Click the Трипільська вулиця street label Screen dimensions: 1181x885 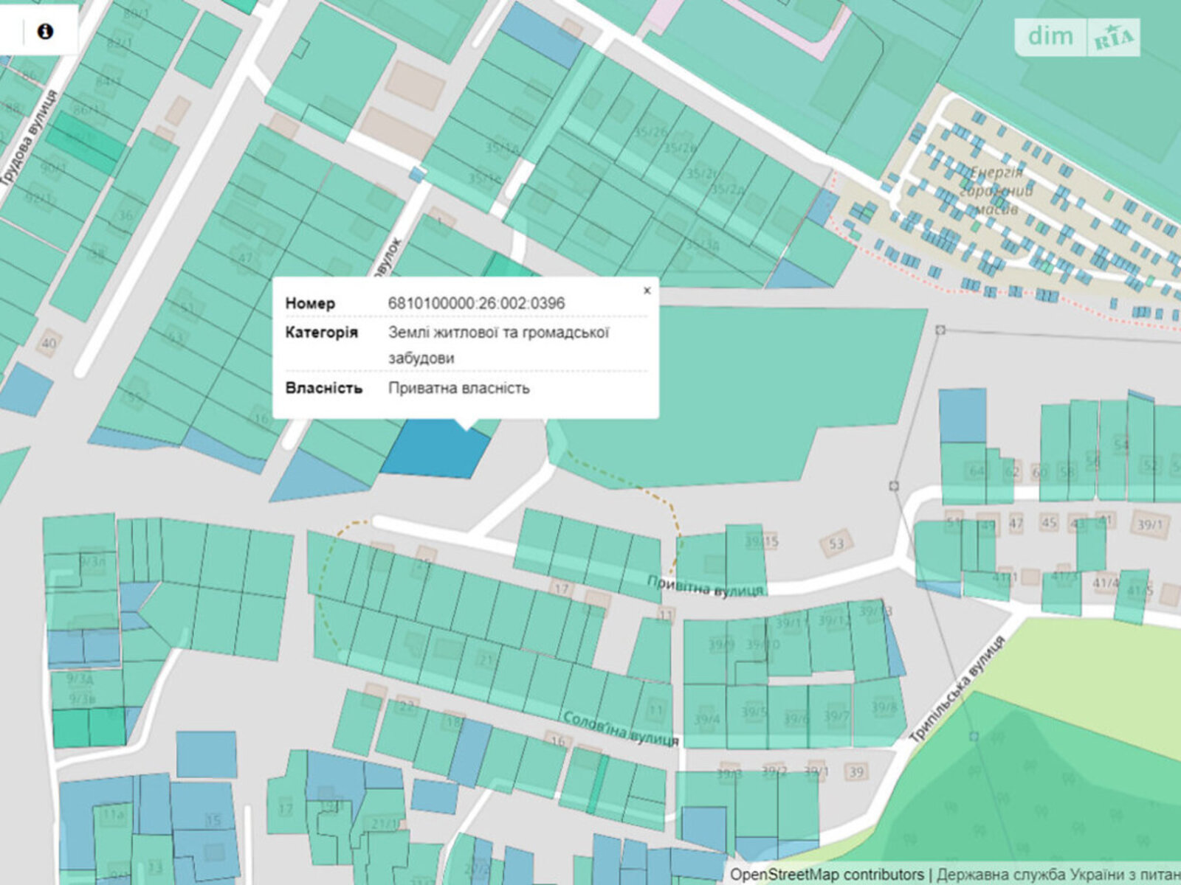pos(957,690)
